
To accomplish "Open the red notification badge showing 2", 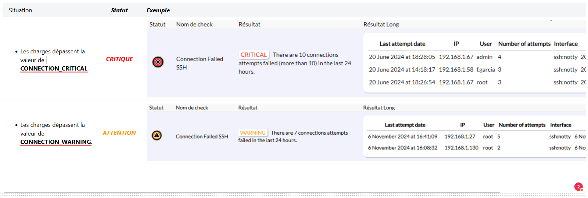I will pyautogui.click(x=578, y=187).
